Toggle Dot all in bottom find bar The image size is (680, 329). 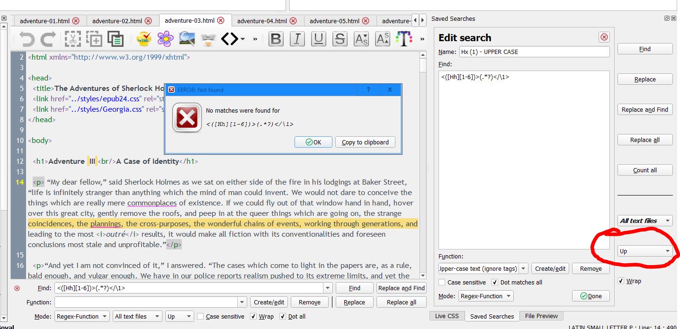[x=283, y=316]
